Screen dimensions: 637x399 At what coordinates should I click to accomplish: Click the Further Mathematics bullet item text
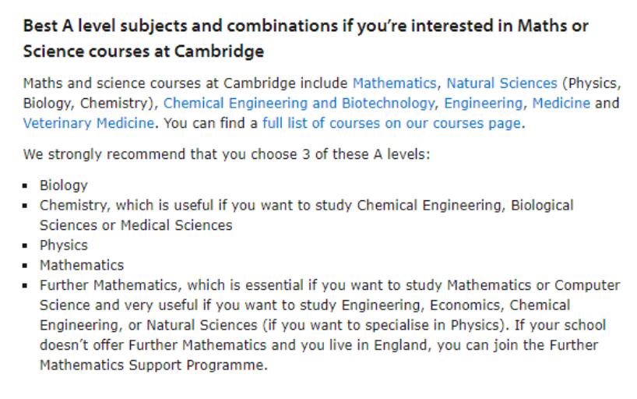tap(330, 325)
